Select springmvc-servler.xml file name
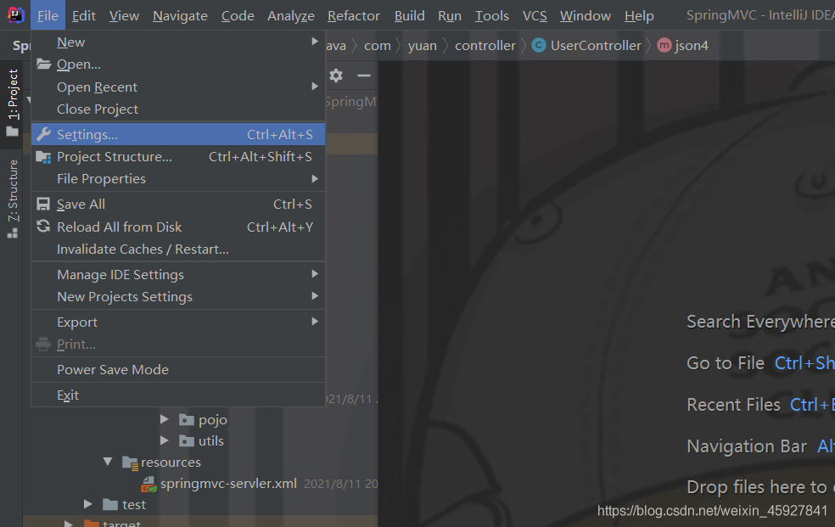Image resolution: width=835 pixels, height=527 pixels. 228,484
